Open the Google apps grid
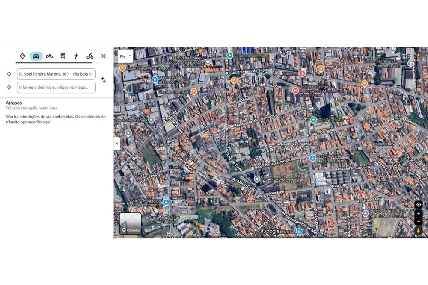The height and width of the screenshot is (285, 428). (x=404, y=56)
